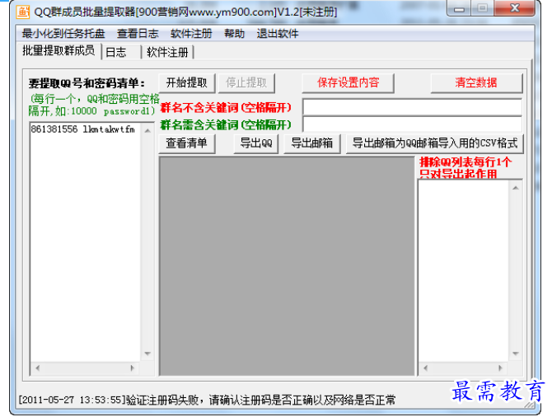552x417 pixels.
Task: Open the 软件注册 menu item
Action: pos(191,34)
